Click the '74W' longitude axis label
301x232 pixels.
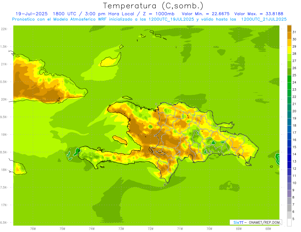pyautogui.click(x=92, y=228)
